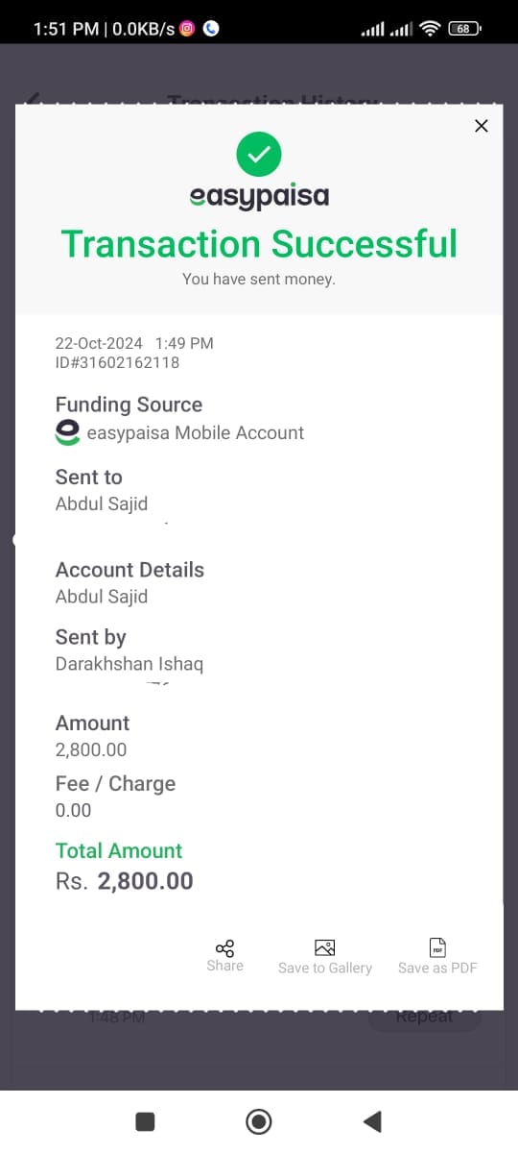The height and width of the screenshot is (1153, 518).
Task: Tap the transaction ID number
Action: (x=117, y=362)
